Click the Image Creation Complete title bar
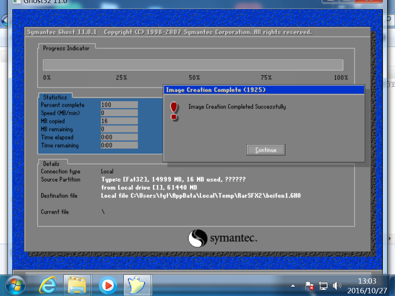The image size is (395, 296). click(x=264, y=90)
